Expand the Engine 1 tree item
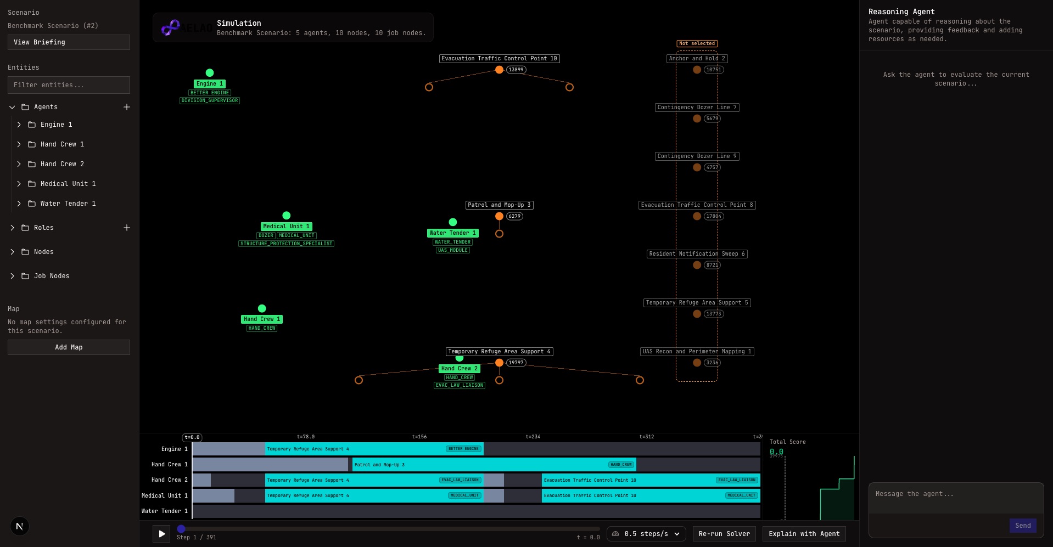Screen dimensions: 1053x547 [19, 125]
